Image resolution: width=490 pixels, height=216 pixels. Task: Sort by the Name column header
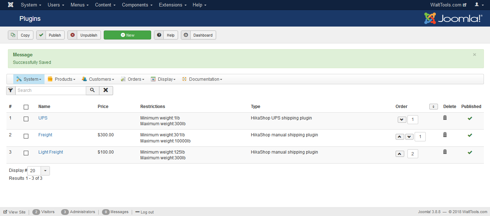44,107
